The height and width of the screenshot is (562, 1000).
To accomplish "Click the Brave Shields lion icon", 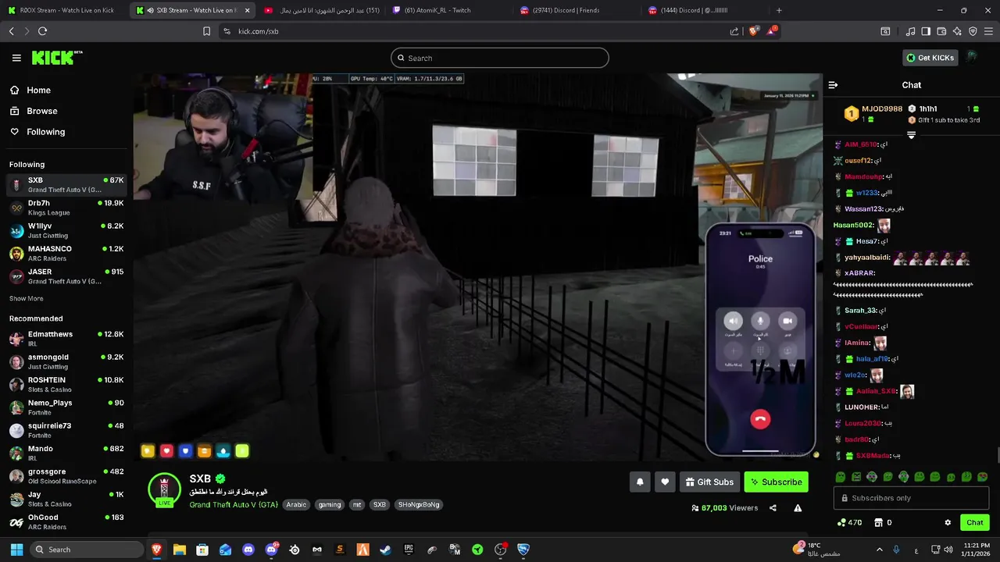I will [753, 31].
